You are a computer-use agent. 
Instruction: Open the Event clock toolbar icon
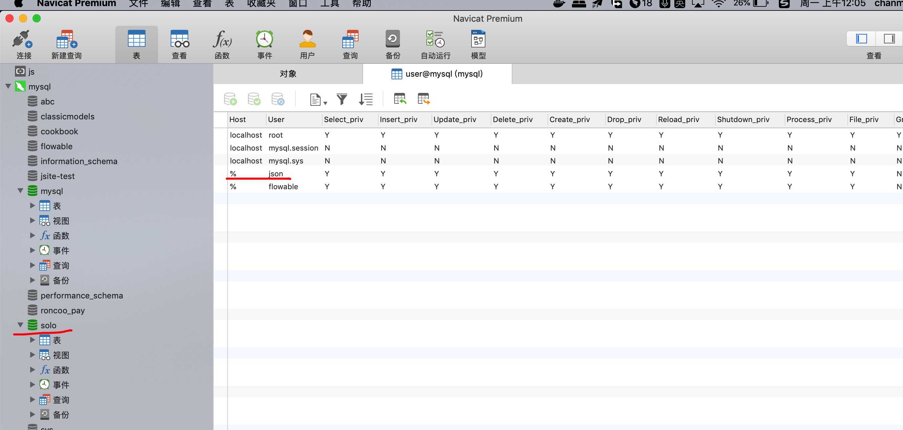pos(264,39)
